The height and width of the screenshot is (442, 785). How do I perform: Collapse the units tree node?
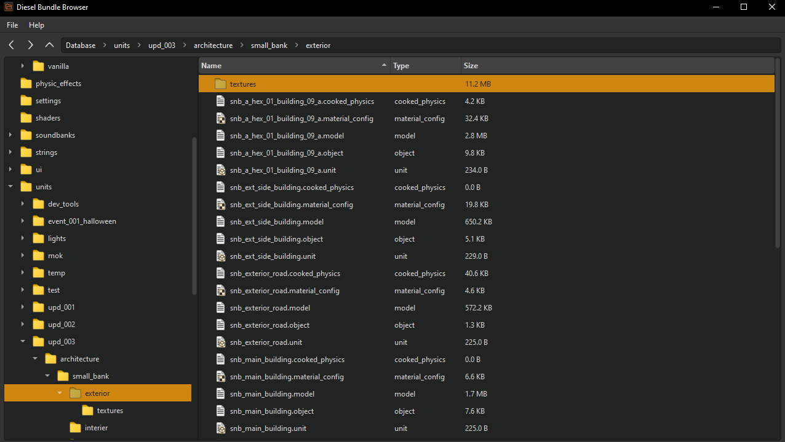click(x=10, y=187)
